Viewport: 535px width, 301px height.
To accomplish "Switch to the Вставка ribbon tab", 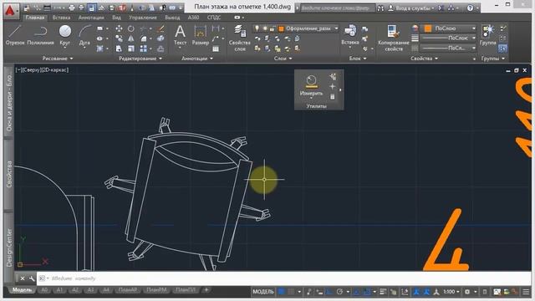I will click(61, 18).
